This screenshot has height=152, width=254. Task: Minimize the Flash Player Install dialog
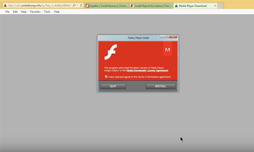[x=162, y=37]
